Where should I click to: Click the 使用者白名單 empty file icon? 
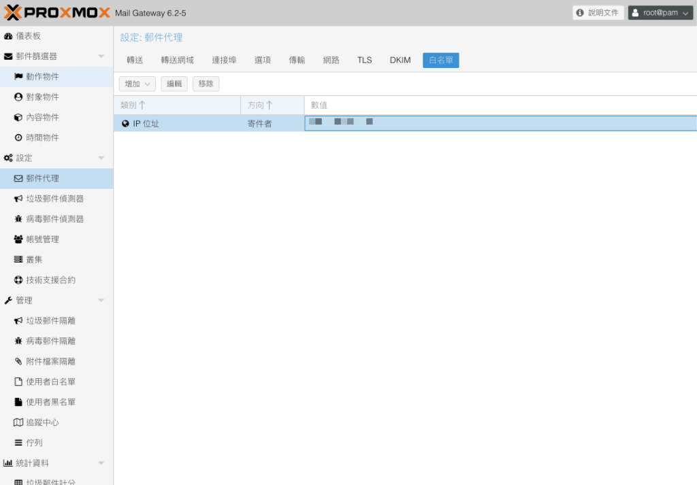pos(18,382)
